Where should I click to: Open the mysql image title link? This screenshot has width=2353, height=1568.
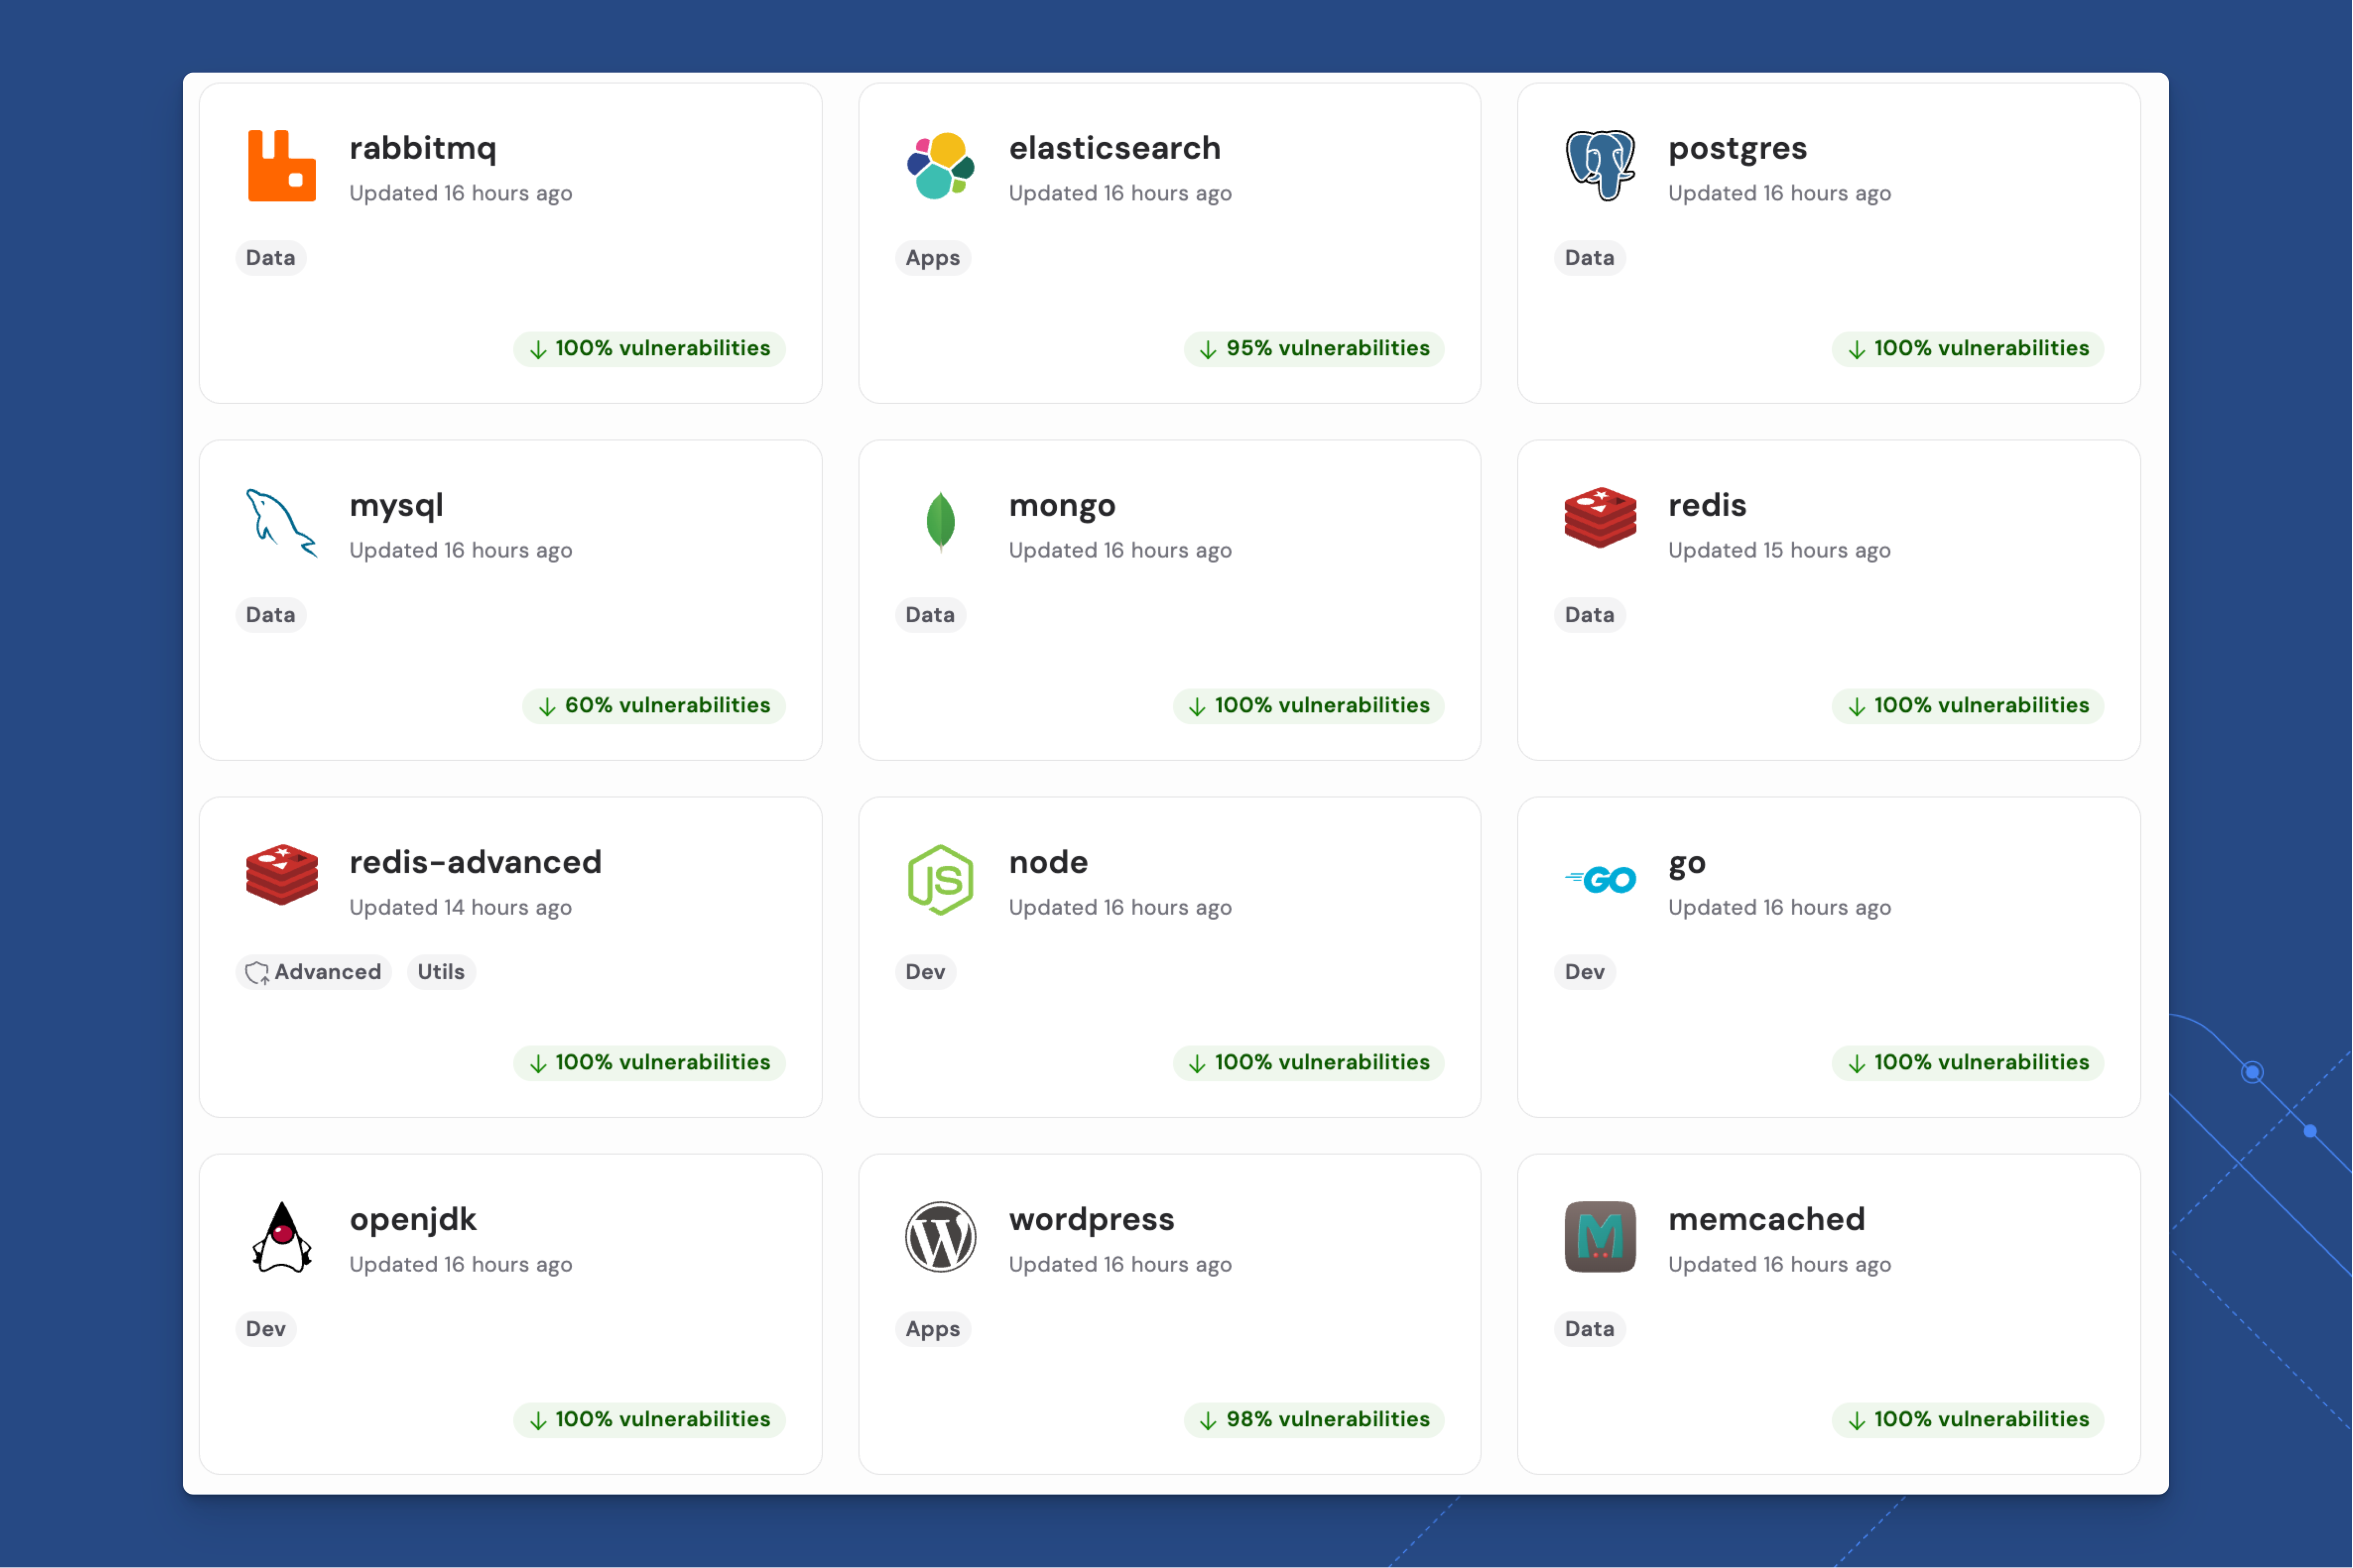pyautogui.click(x=396, y=506)
